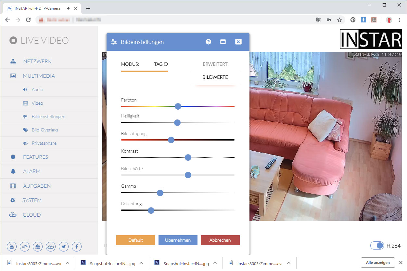Click the translate page icon
Image resolution: width=407 pixels, height=271 pixels.
pyautogui.click(x=319, y=20)
